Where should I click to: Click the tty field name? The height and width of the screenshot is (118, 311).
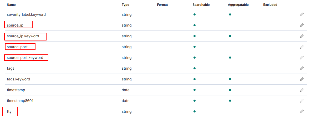(x=9, y=112)
